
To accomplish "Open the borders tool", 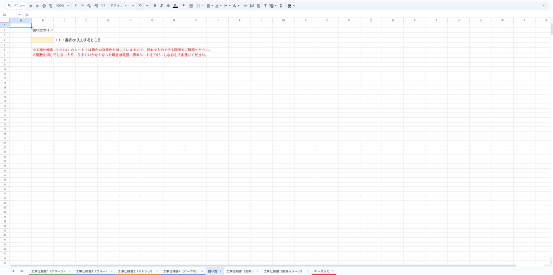I will (191, 6).
